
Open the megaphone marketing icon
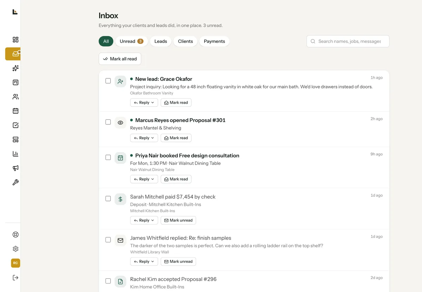pos(15,168)
